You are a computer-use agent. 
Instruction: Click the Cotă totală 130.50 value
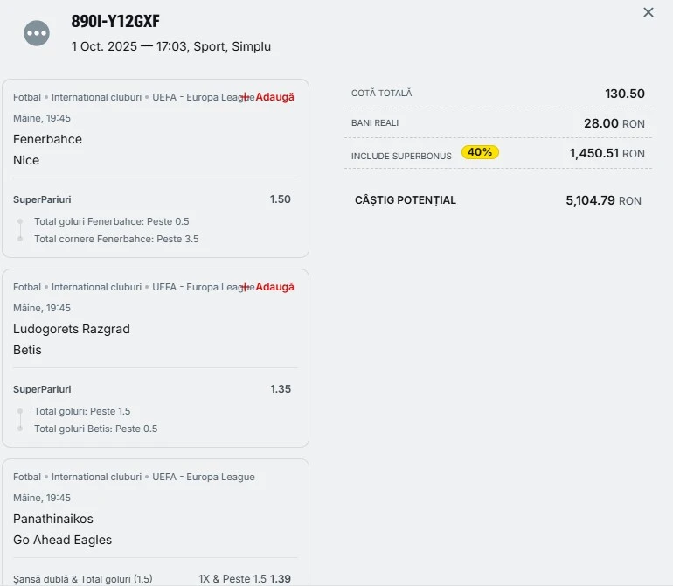click(624, 94)
